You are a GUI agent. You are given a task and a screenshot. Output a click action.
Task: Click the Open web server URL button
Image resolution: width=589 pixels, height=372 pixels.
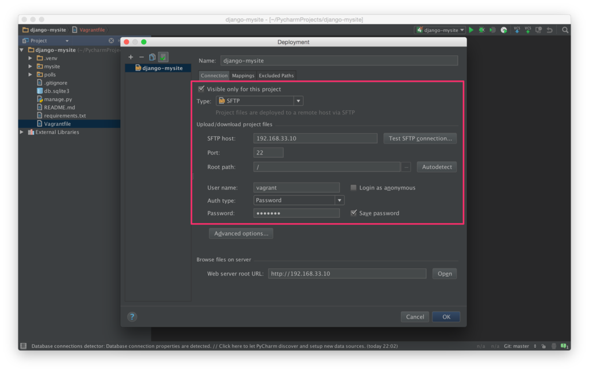click(x=445, y=273)
